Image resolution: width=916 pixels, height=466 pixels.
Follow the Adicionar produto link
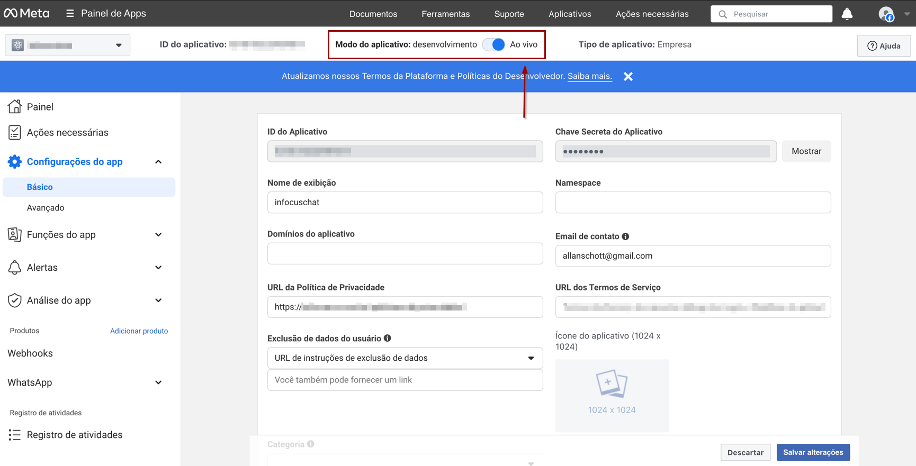[x=139, y=331]
